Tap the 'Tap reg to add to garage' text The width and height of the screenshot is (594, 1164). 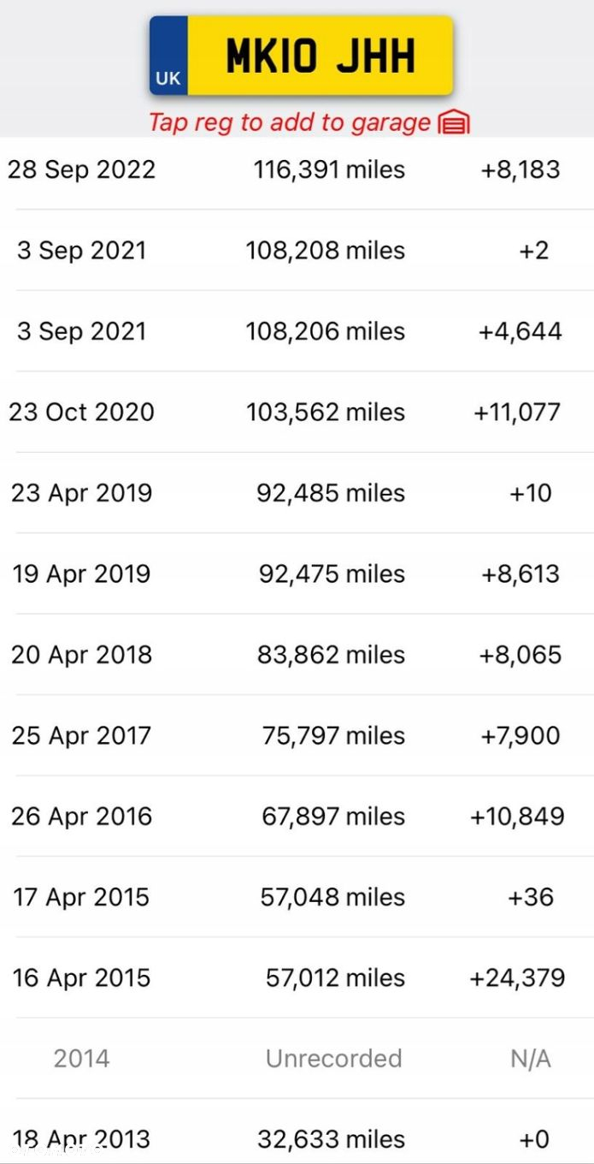[290, 122]
